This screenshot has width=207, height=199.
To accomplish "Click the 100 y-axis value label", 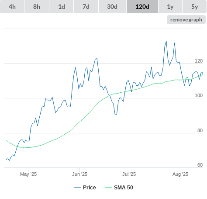I will click(199, 95).
